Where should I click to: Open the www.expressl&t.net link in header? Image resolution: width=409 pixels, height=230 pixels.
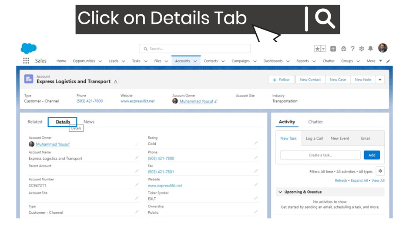tap(137, 101)
